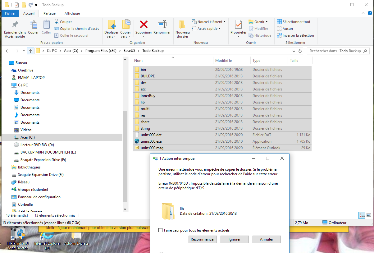
Task: Open BACKUP MIJN DOCUMENTEN (E:) drive
Action: point(48,152)
